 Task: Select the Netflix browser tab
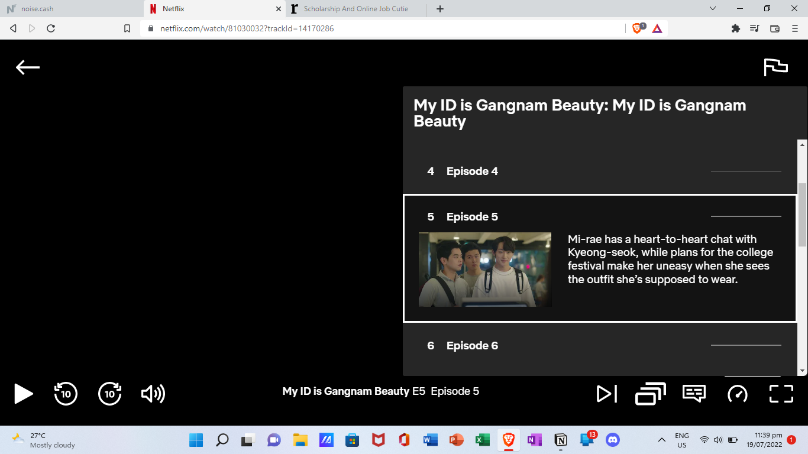[x=215, y=9]
